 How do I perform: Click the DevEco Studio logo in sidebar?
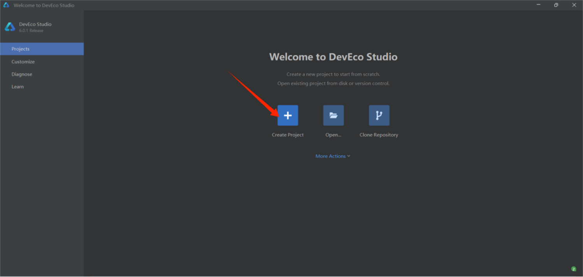pyautogui.click(x=10, y=27)
